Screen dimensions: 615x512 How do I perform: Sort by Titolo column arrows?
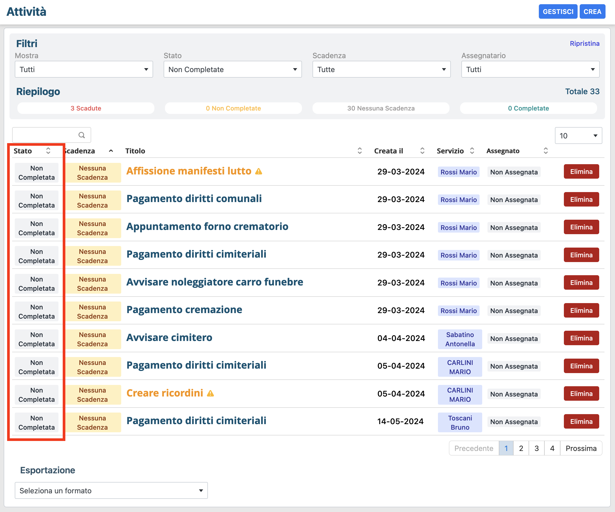tap(360, 151)
